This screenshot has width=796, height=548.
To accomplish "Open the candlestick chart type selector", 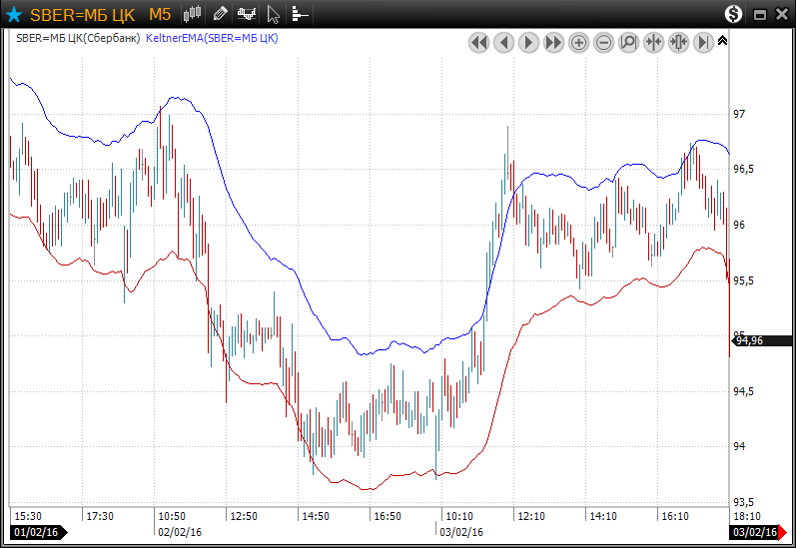I will point(194,14).
